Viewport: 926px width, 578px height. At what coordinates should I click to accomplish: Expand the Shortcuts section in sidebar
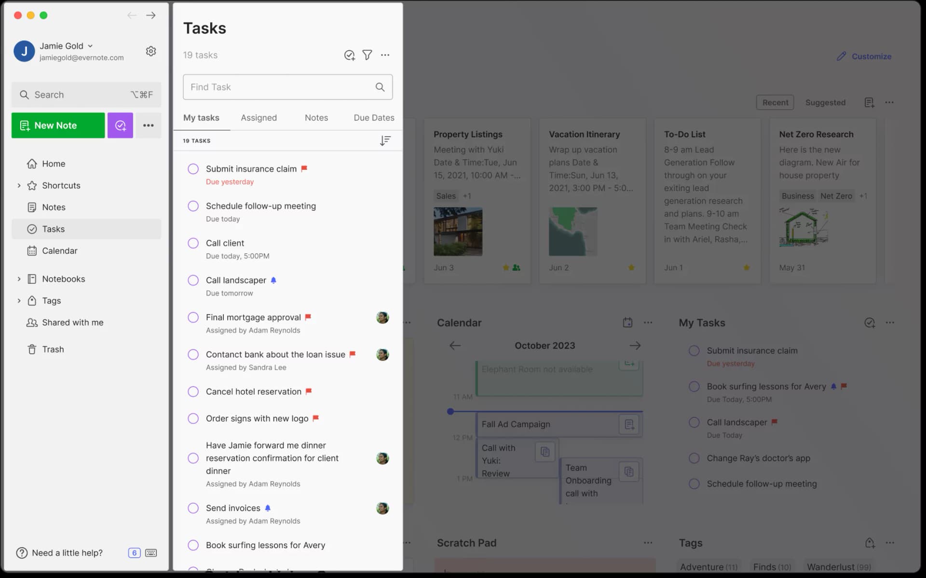tap(19, 185)
